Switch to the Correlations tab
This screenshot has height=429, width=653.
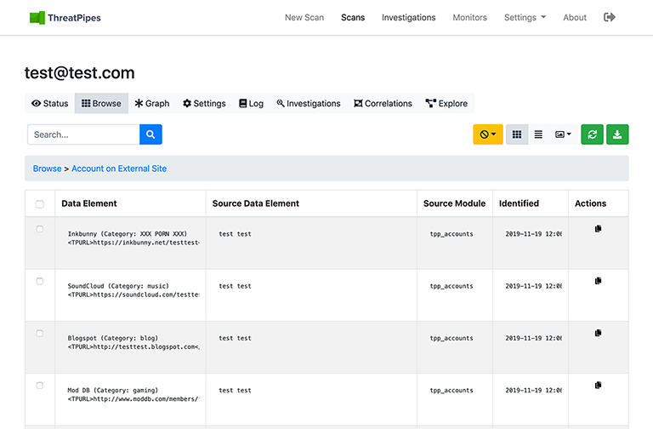(x=383, y=104)
